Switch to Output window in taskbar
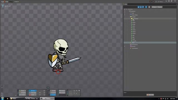The height and width of the screenshot is (100, 178). [17, 99]
